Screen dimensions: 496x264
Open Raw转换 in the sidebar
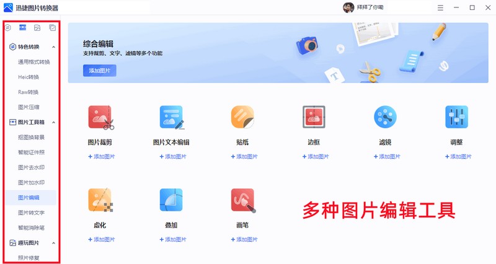coord(28,92)
